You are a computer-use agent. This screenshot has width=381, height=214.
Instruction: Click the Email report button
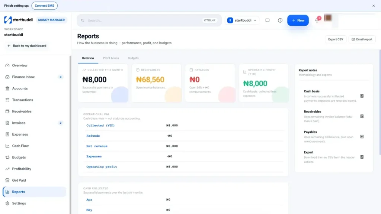362,39
